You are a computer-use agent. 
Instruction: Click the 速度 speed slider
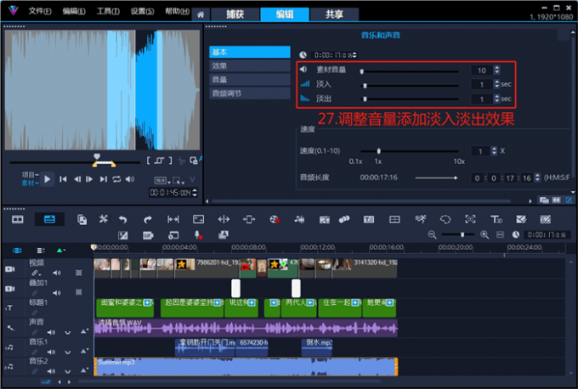coord(409,151)
